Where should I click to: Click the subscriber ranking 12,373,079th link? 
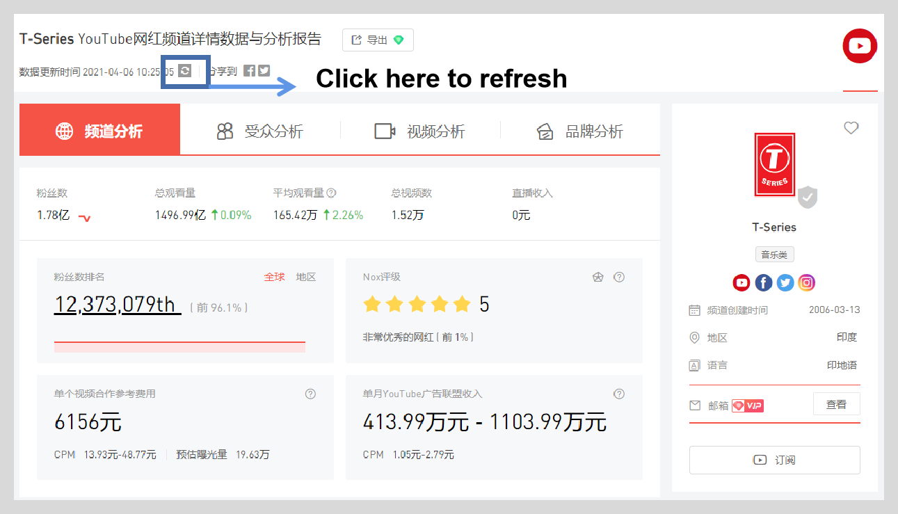point(118,305)
